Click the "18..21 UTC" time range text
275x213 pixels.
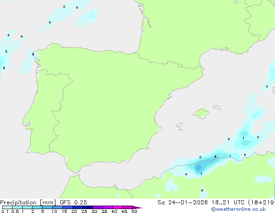tap(228, 203)
